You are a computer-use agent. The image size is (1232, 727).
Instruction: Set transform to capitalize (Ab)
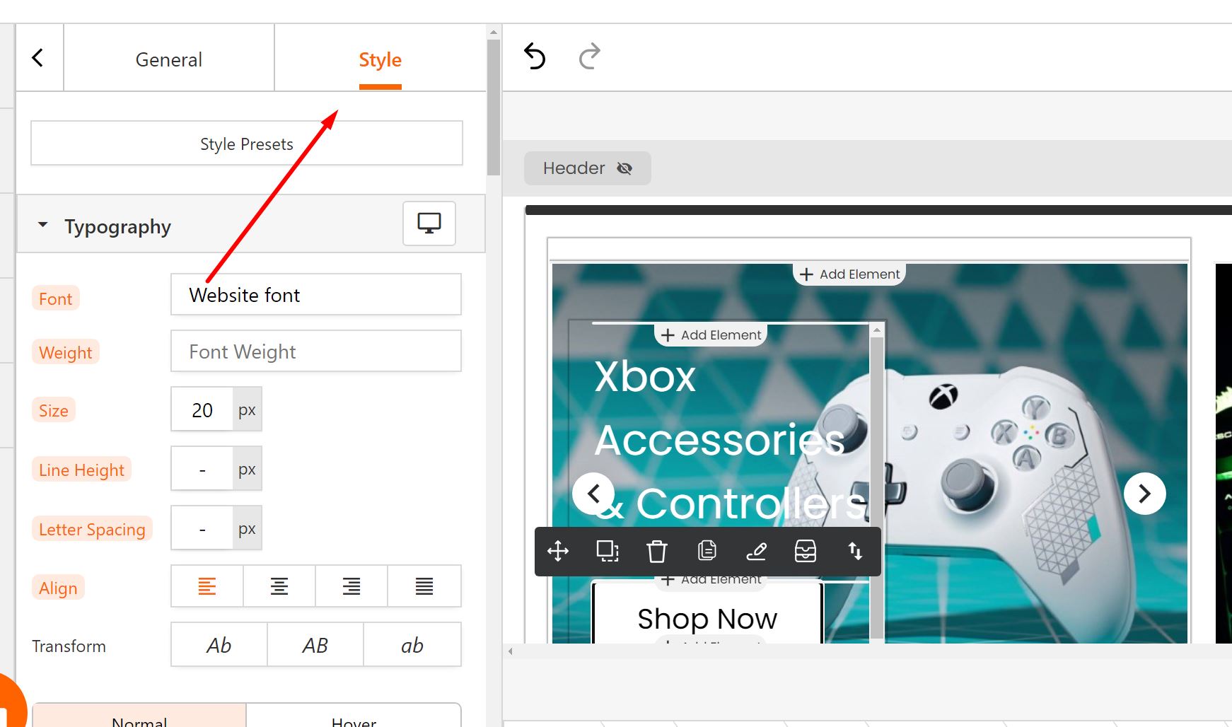pyautogui.click(x=219, y=645)
